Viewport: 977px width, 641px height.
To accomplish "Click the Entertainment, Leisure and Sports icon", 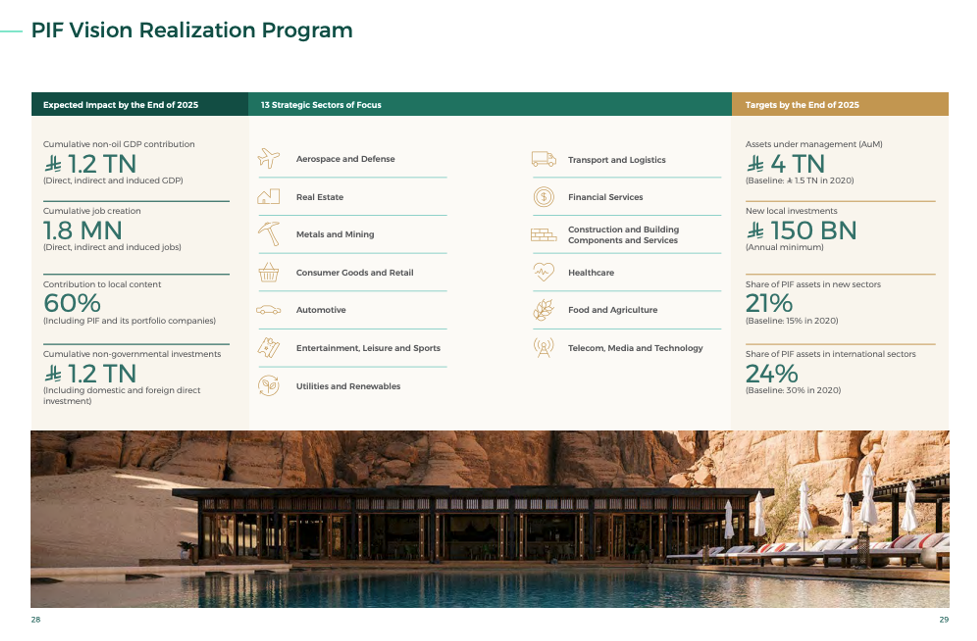I will [268, 348].
